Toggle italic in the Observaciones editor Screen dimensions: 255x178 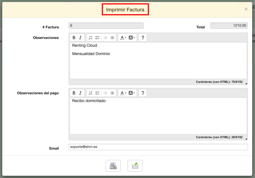80,38
